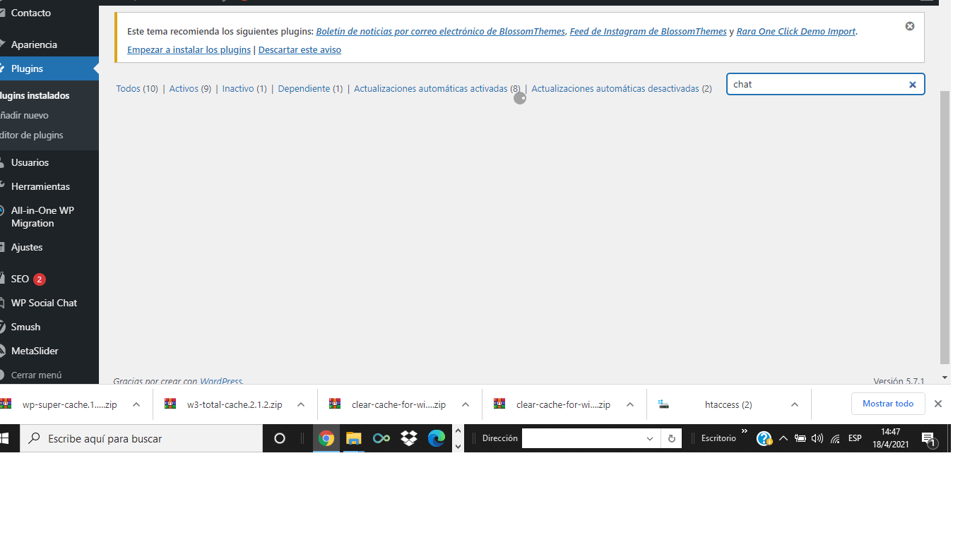Filter plugins by Dependiente (1)

[310, 89]
